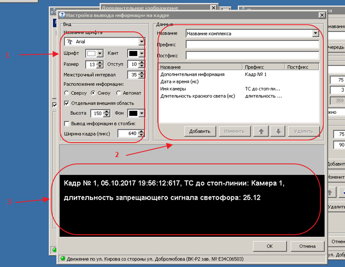Open the font name Arial dropdown
345x267 pixels.
pos(141,42)
